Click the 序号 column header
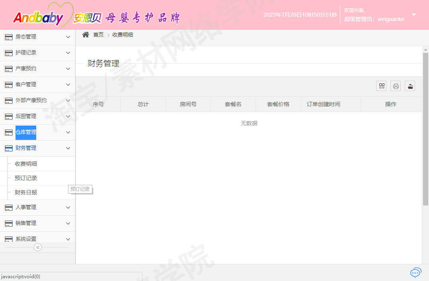Screen dimensions: 429x281 pyautogui.click(x=98, y=104)
